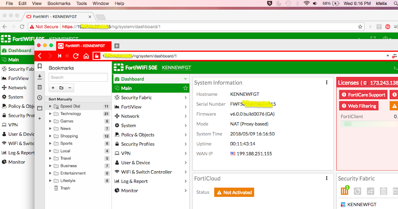This screenshot has width=398, height=209.
Task: Click the FortiCare Support license button
Action: (x=363, y=95)
